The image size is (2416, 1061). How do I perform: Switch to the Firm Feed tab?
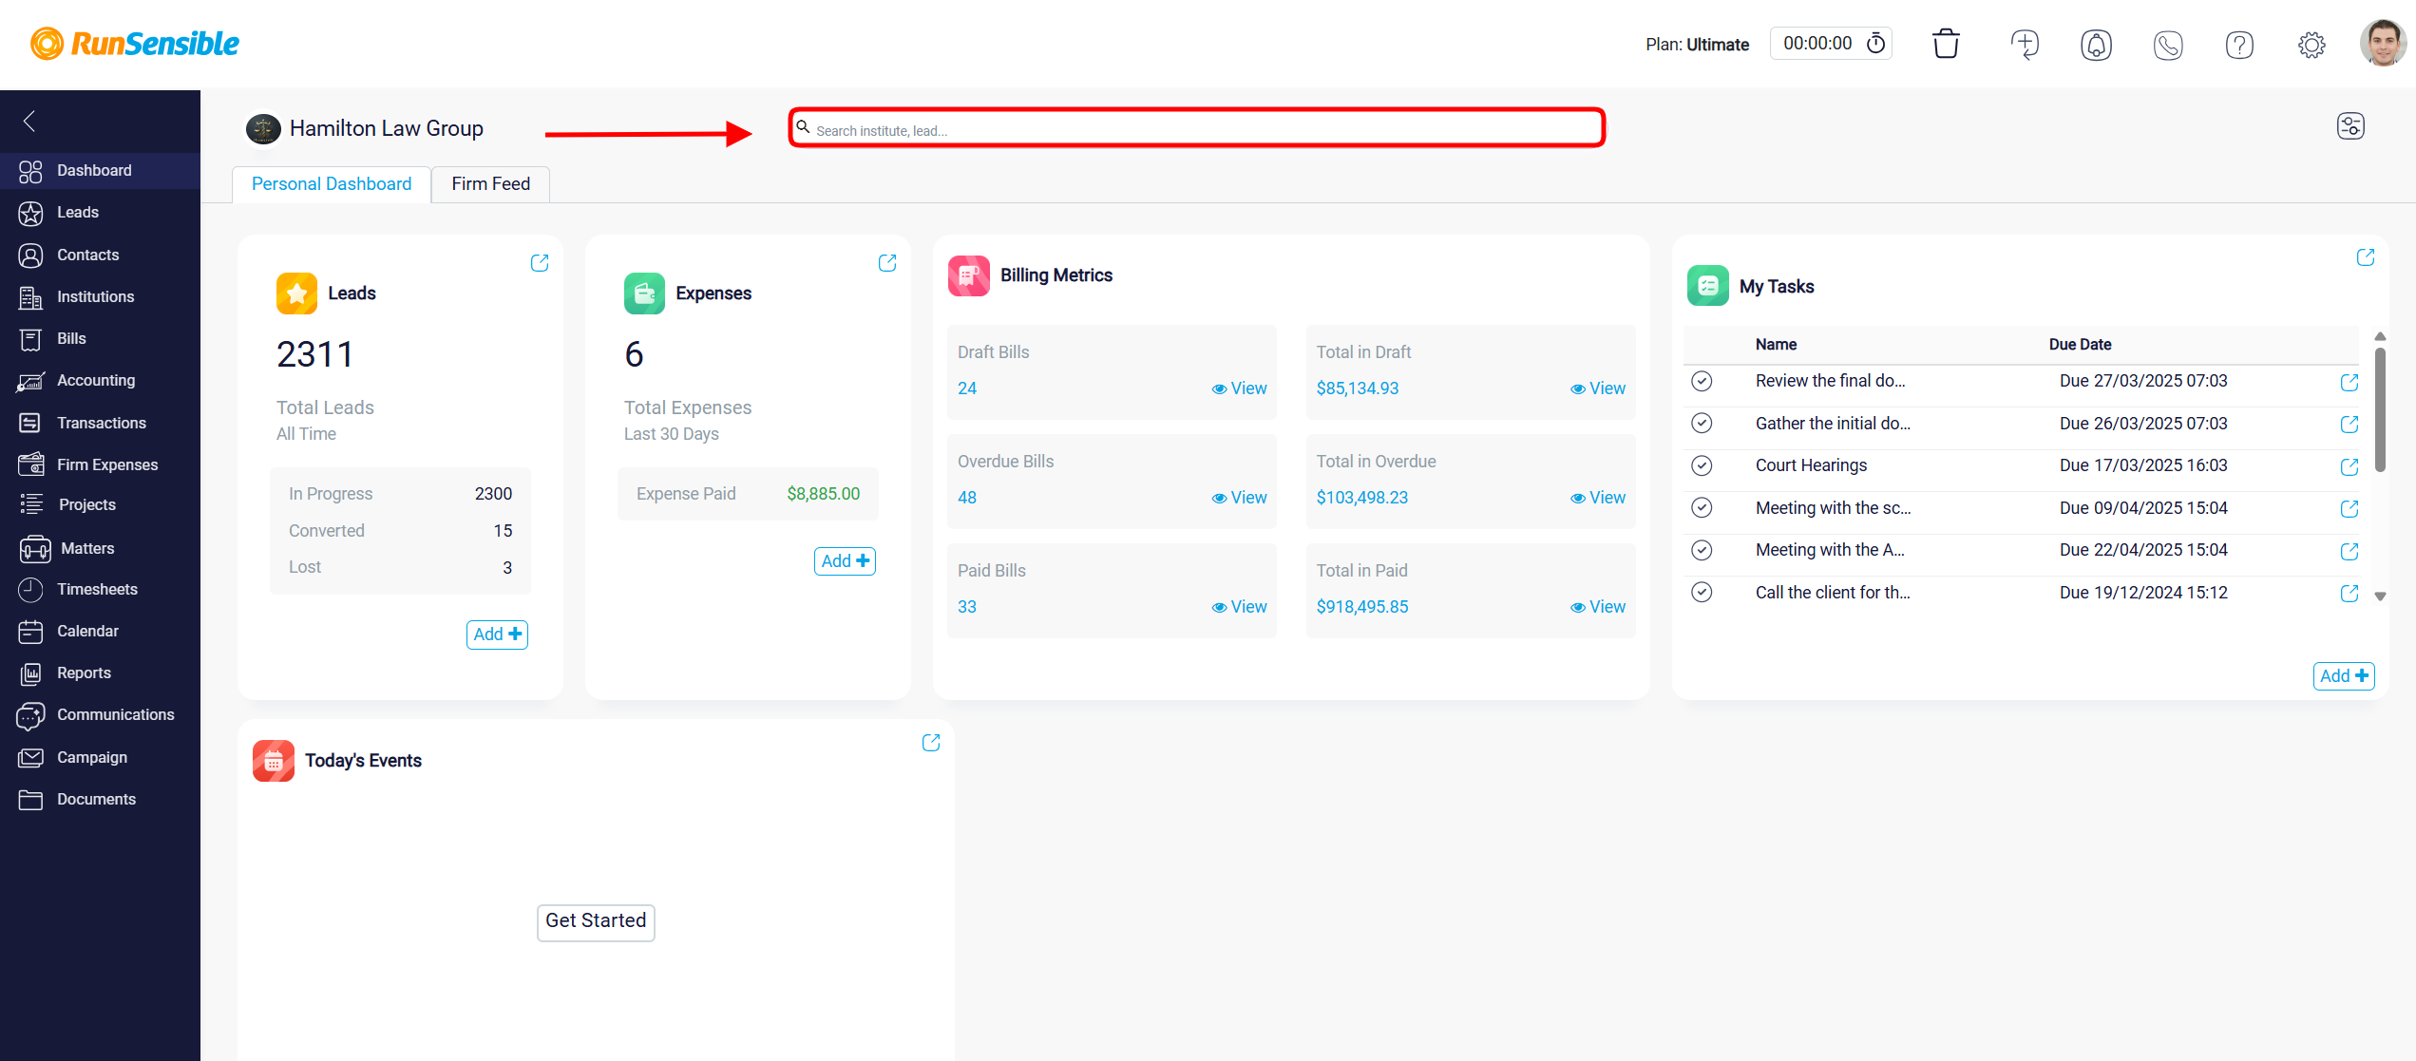(x=490, y=184)
